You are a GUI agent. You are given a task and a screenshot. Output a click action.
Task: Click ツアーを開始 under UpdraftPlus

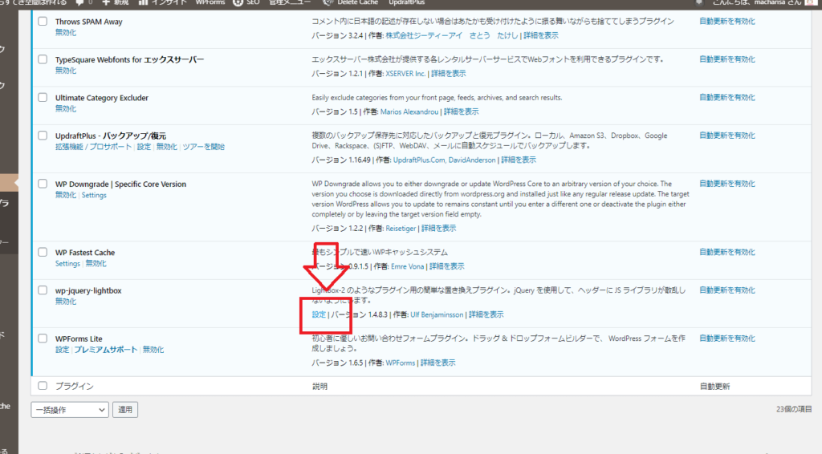point(203,148)
